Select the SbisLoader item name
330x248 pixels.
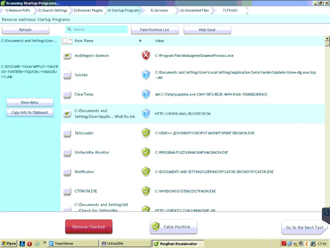84,133
